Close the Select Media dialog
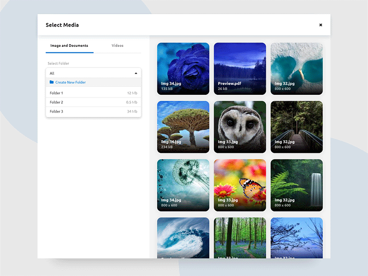 click(x=321, y=25)
